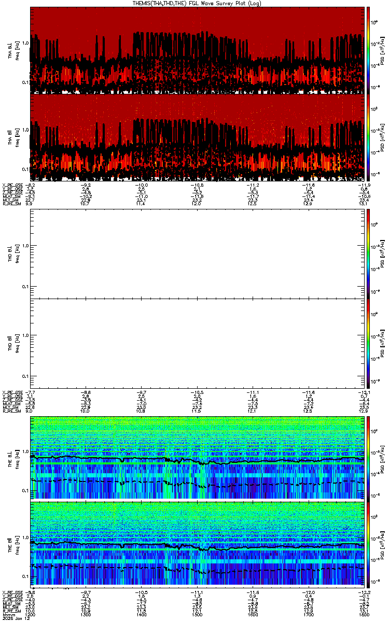Click the PSD color bar beside THA BL
This screenshot has width=389, height=622.
(369, 50)
